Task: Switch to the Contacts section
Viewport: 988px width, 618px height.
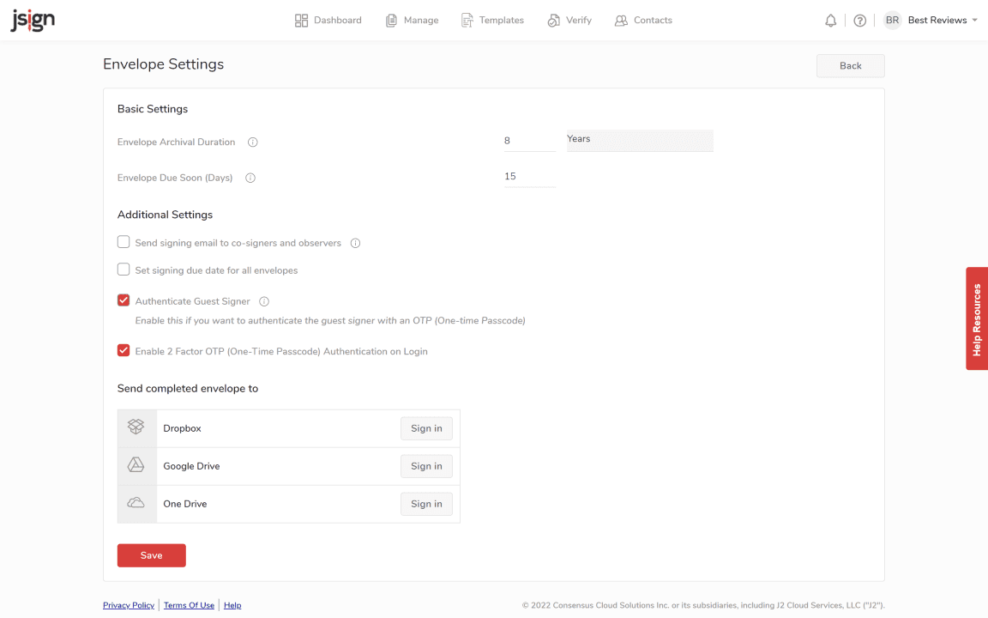Action: click(x=643, y=20)
